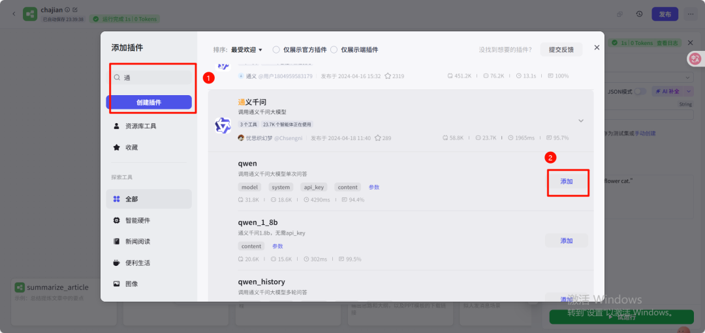Click the api_key parameter tag of qwen

pos(314,187)
